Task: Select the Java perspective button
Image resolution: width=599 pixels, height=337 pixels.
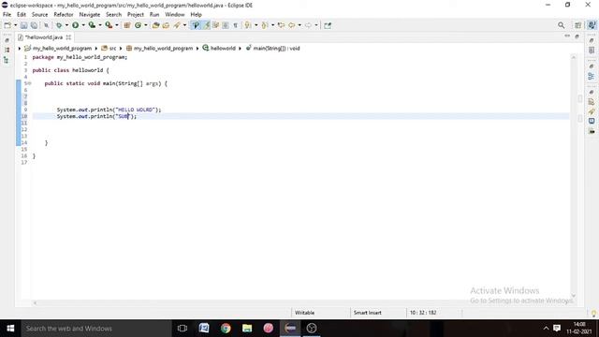Action: (592, 25)
